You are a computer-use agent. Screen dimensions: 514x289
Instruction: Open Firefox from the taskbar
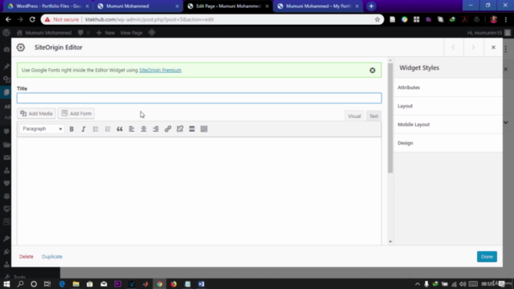pyautogui.click(x=173, y=284)
